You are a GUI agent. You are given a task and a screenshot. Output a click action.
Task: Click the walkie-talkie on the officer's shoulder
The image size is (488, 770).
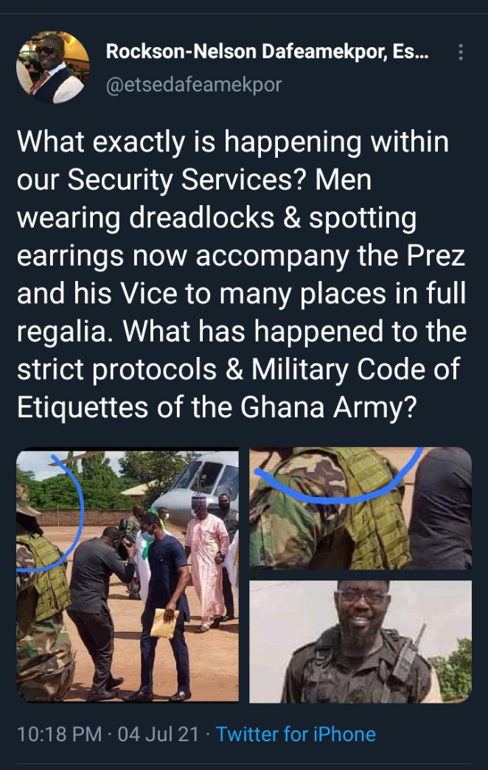pyautogui.click(x=406, y=655)
